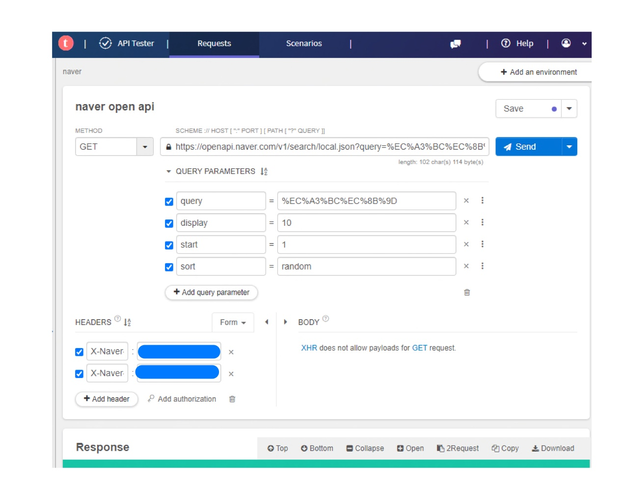Click the sort headers icon
The height and width of the screenshot is (491, 623).
[127, 322]
